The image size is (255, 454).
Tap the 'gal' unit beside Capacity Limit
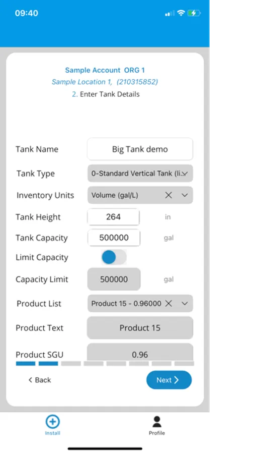point(168,279)
